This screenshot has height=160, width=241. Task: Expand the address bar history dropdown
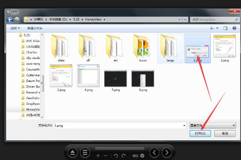[180, 20]
